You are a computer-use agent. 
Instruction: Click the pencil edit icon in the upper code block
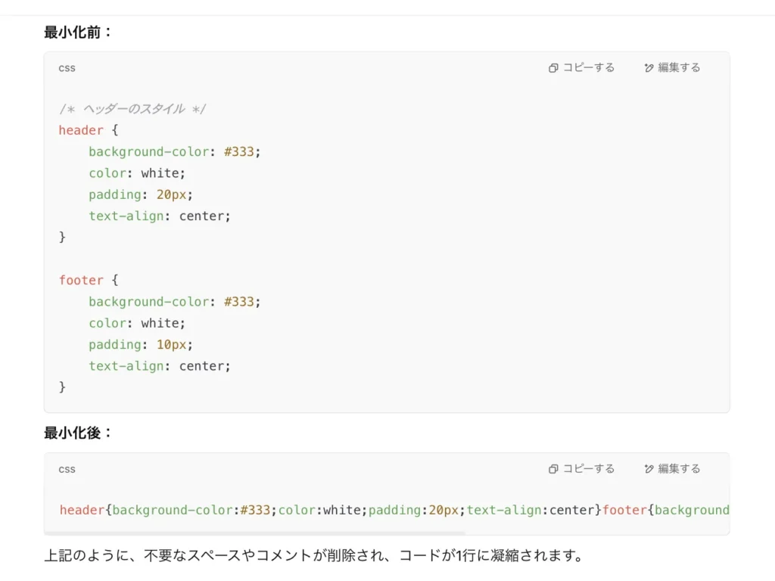tap(649, 68)
